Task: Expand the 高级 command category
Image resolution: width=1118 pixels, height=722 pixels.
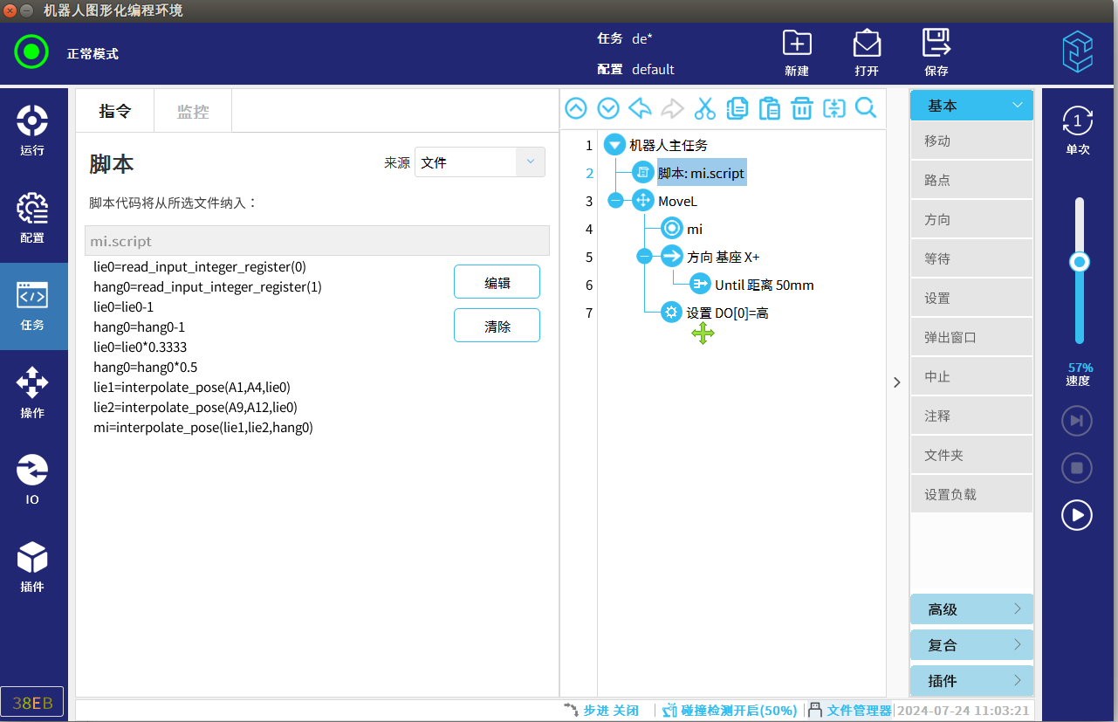Action: pos(971,609)
